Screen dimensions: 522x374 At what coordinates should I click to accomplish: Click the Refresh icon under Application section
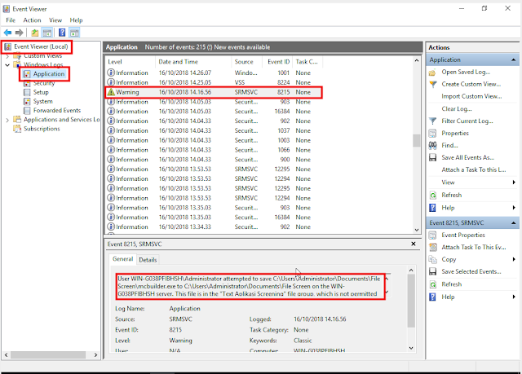point(432,195)
